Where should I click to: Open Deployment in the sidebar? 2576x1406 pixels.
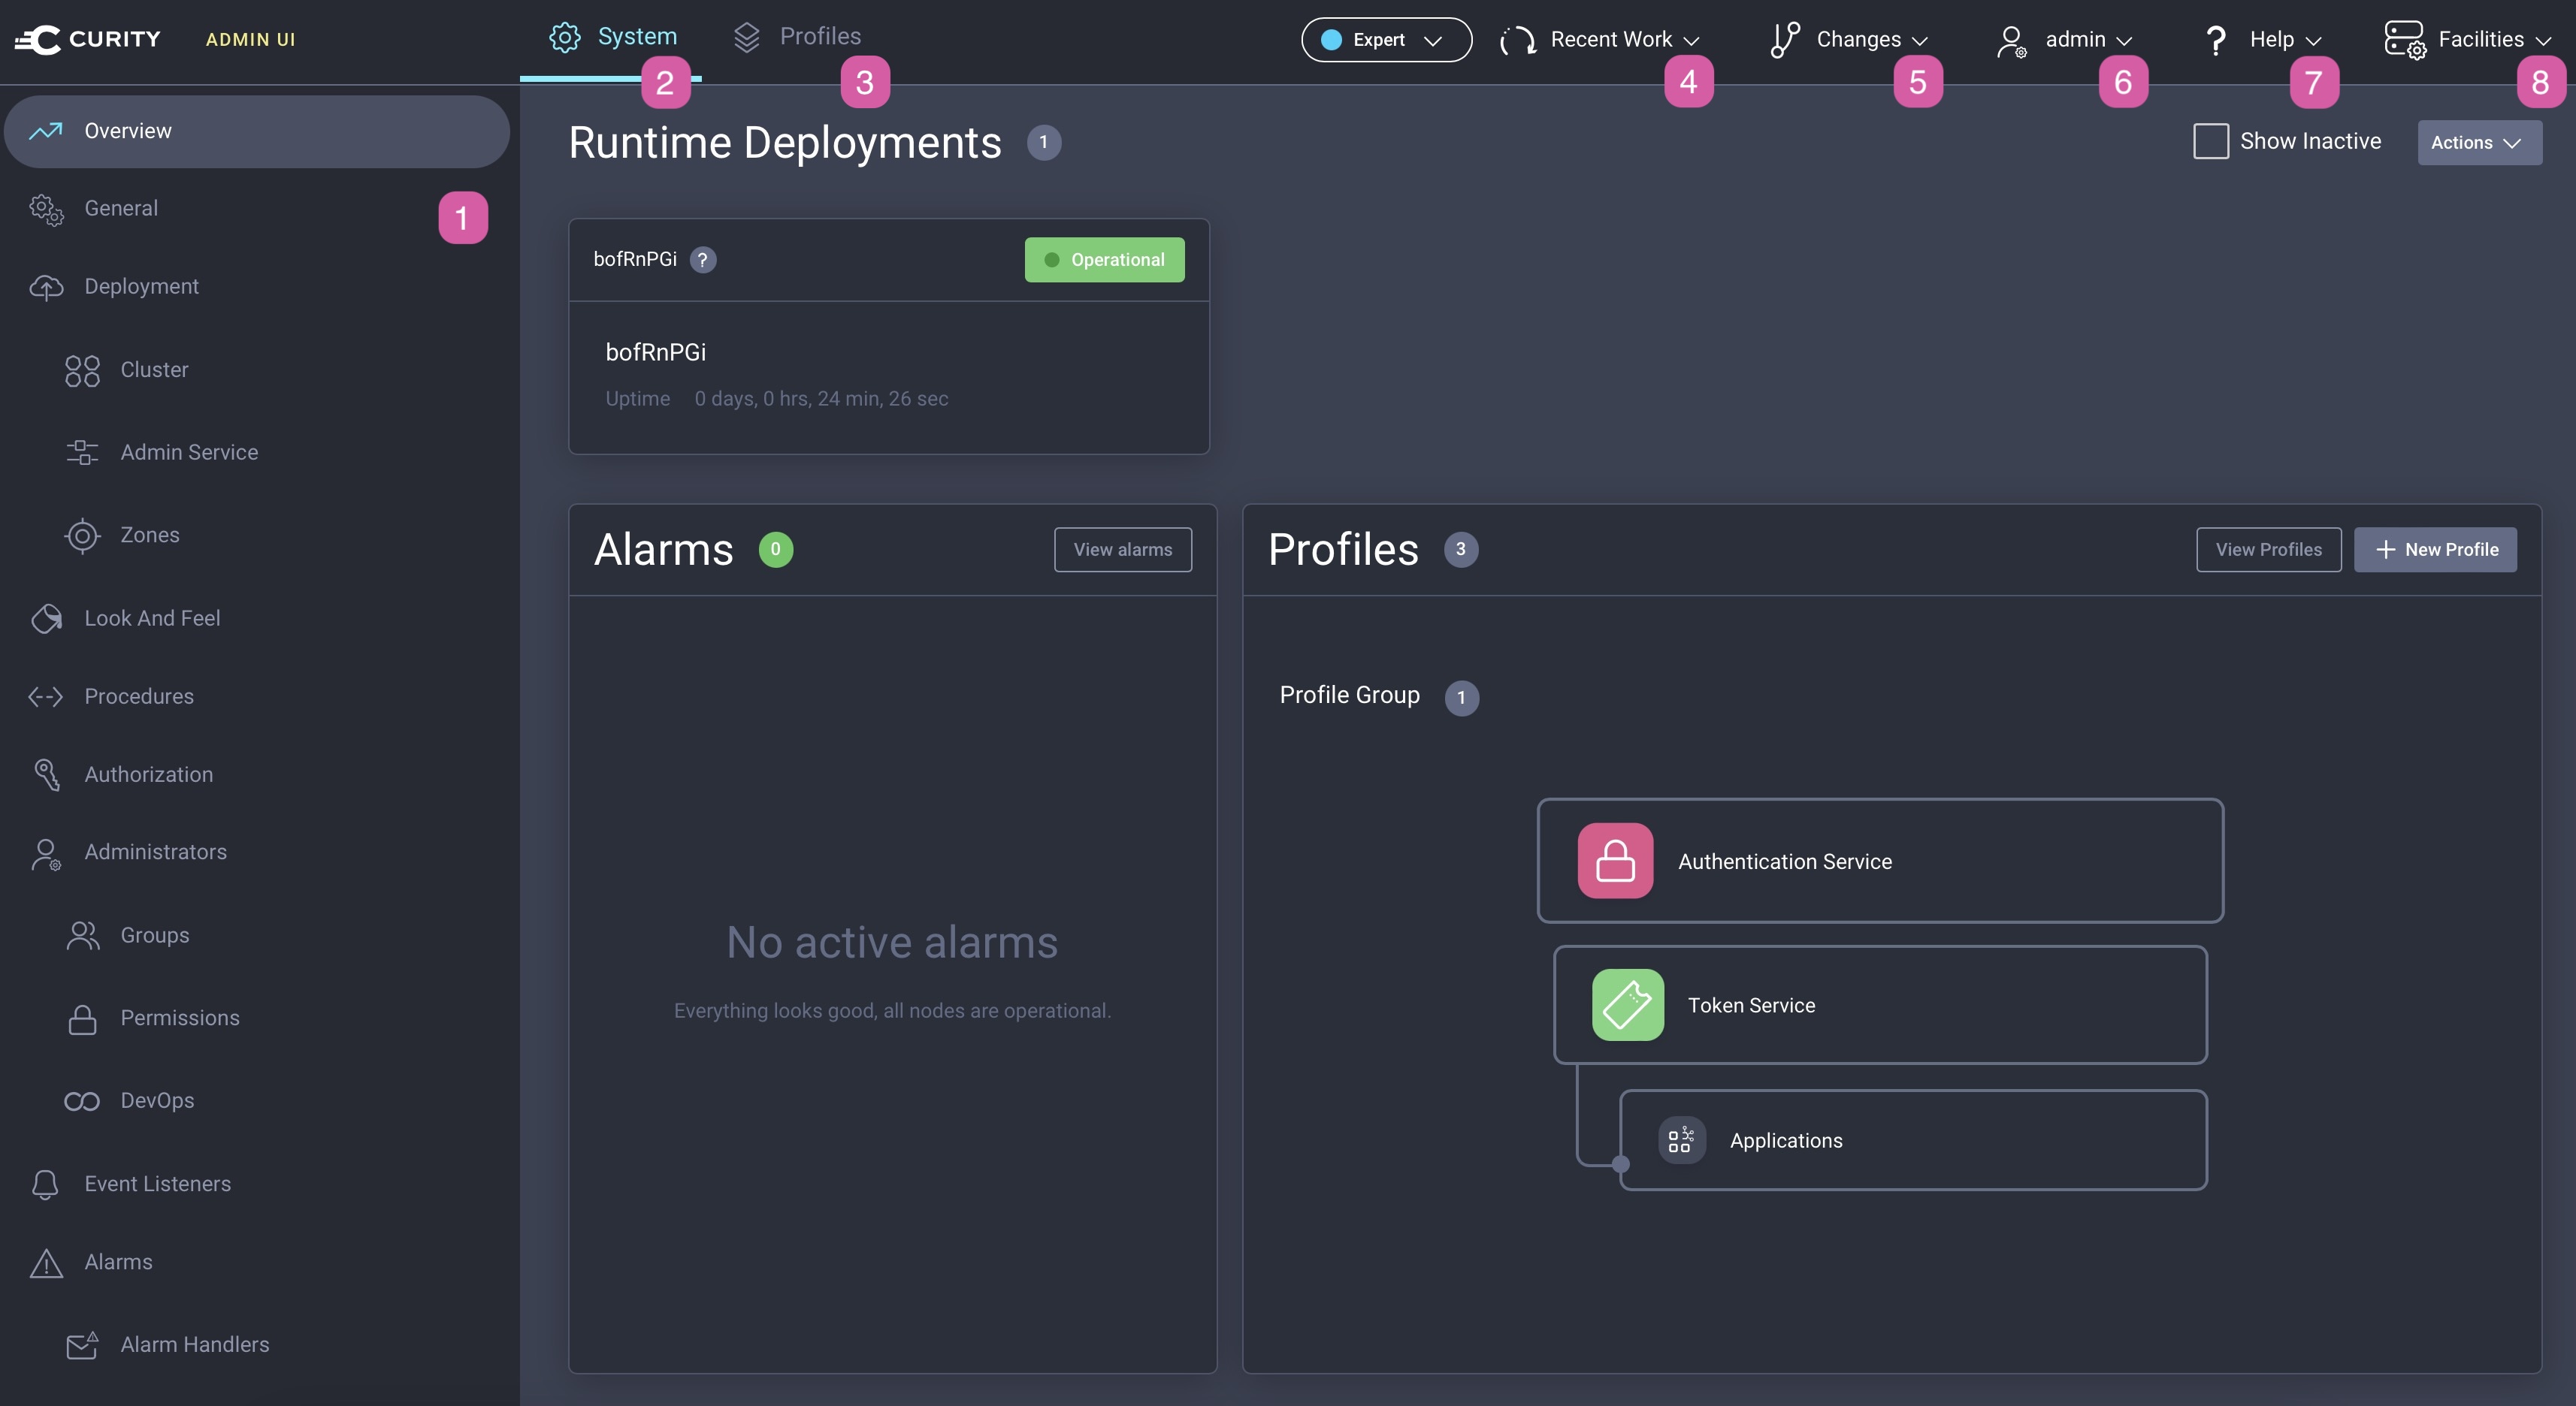(257, 287)
